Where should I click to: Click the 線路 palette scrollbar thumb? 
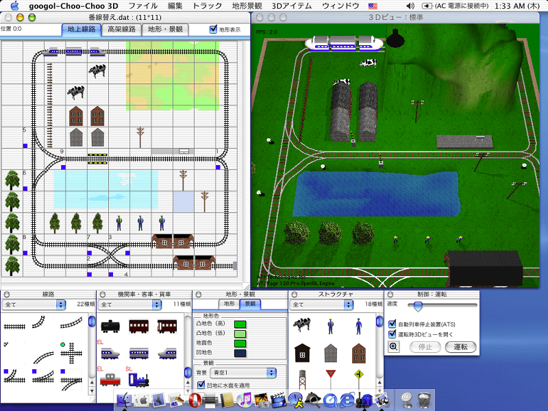pos(92,321)
